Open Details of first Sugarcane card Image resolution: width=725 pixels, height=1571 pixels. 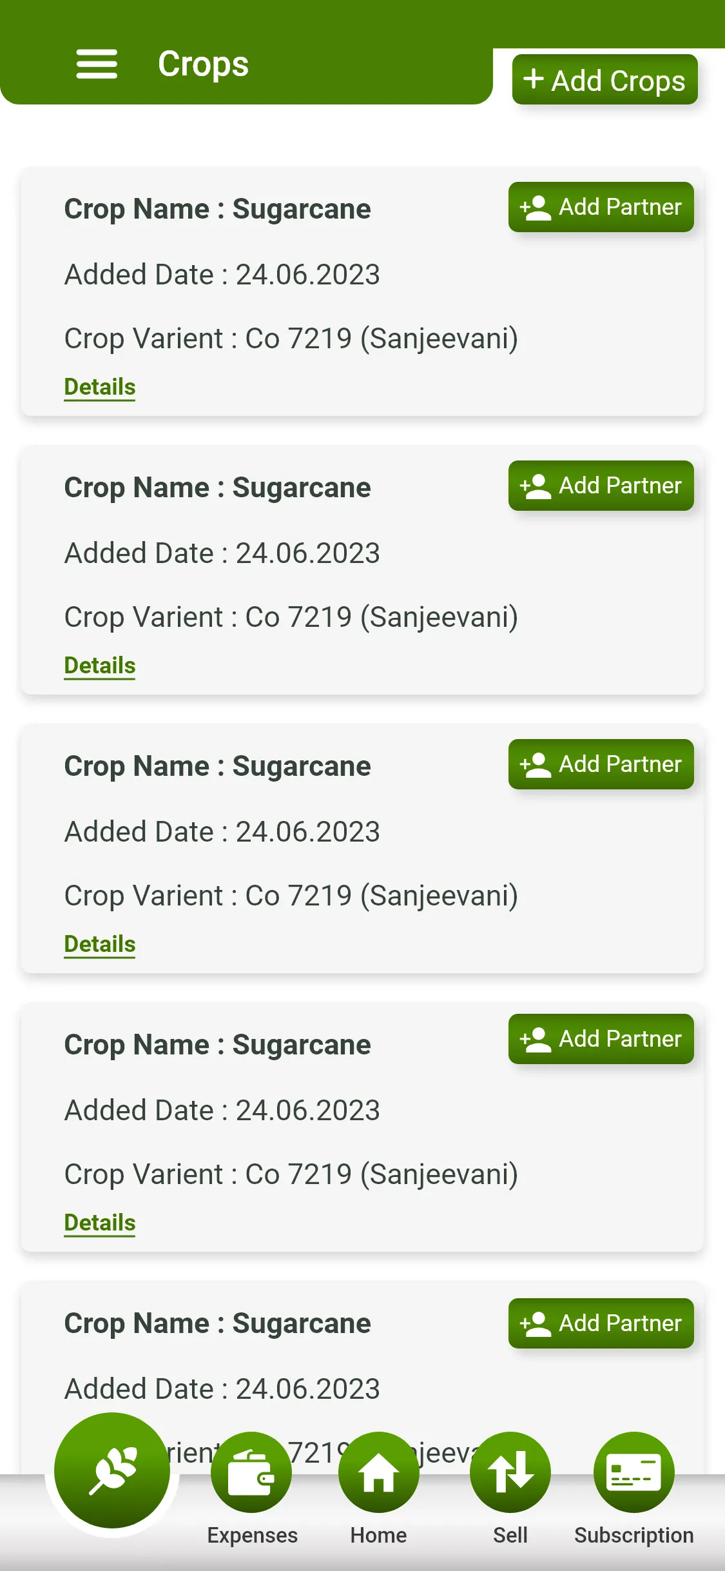[x=100, y=387]
